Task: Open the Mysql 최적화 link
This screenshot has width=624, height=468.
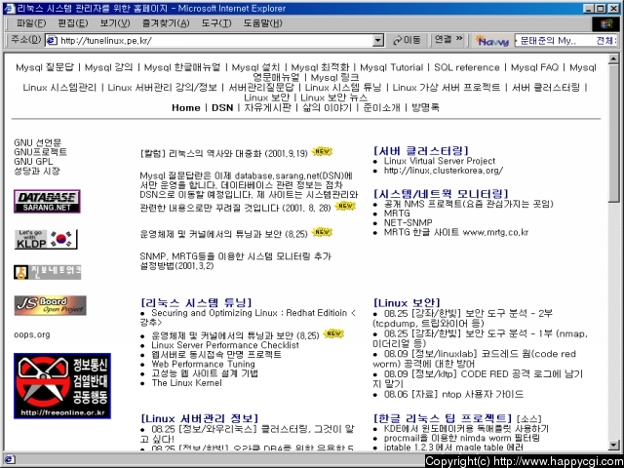Action: click(x=320, y=67)
